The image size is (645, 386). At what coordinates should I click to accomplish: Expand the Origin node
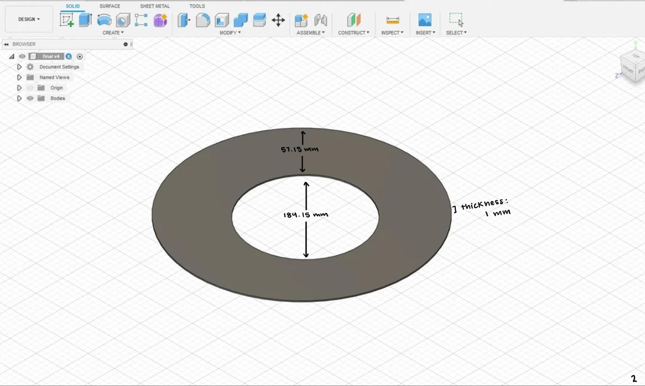[x=19, y=88]
